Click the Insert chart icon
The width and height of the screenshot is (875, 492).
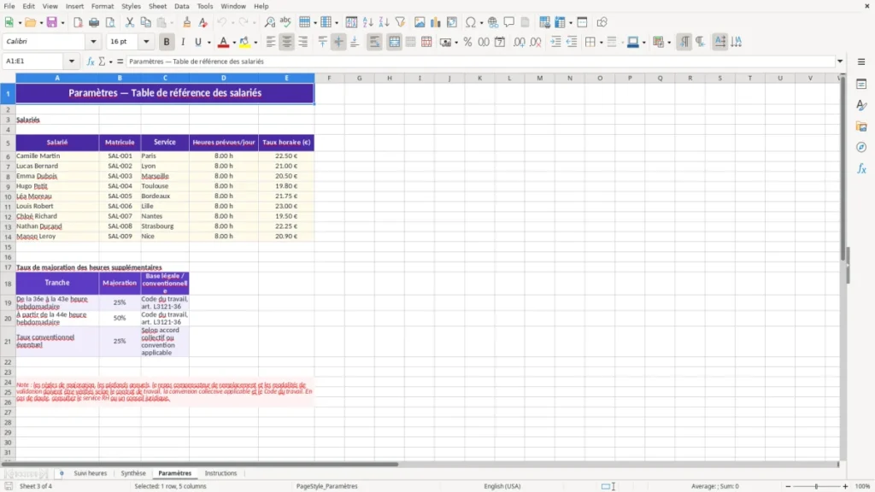(x=435, y=22)
